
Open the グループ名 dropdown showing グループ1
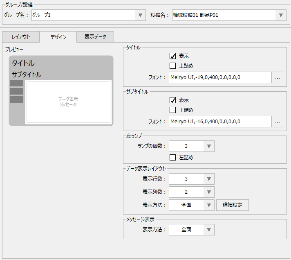[89, 15]
